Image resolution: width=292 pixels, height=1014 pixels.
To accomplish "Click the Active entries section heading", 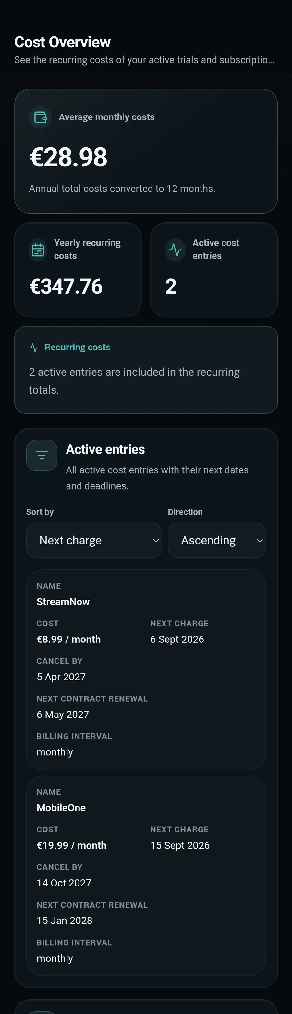I will 105,449.
